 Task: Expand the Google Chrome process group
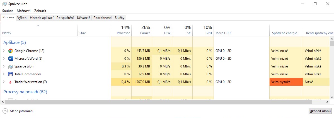point(4,51)
